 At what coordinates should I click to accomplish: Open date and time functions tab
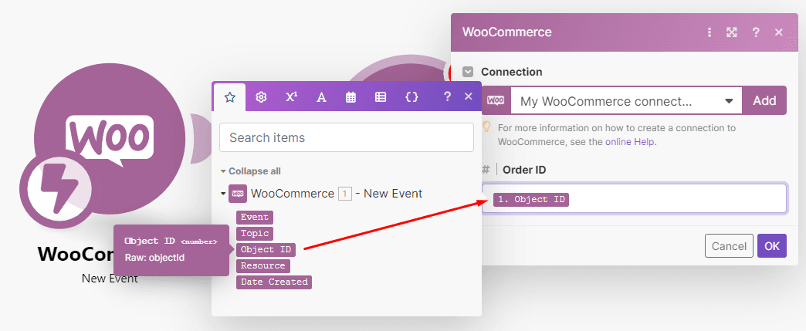pos(351,97)
